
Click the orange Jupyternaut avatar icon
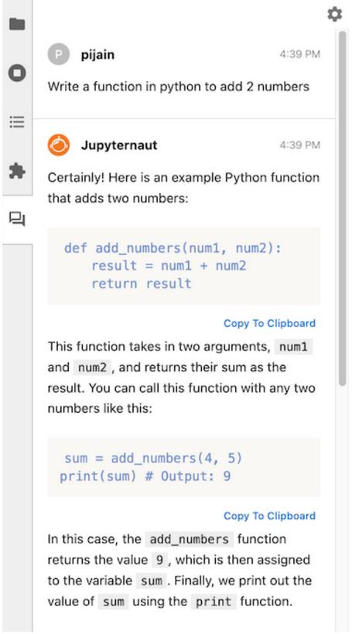tap(58, 145)
